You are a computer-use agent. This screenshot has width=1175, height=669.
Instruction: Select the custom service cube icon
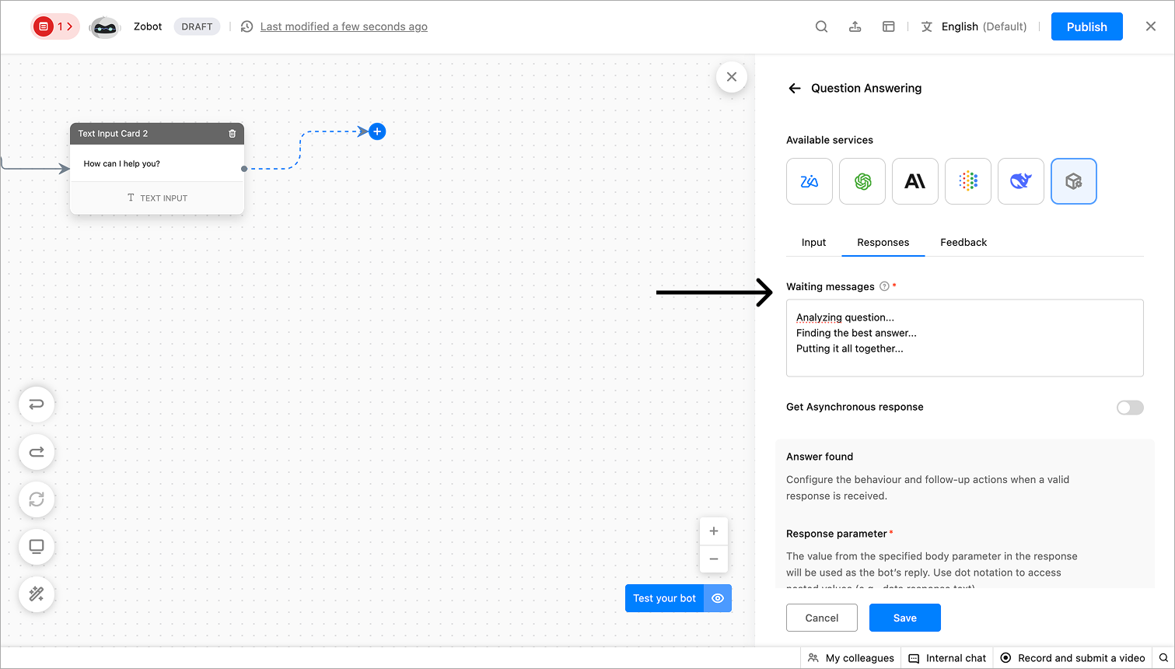point(1074,181)
